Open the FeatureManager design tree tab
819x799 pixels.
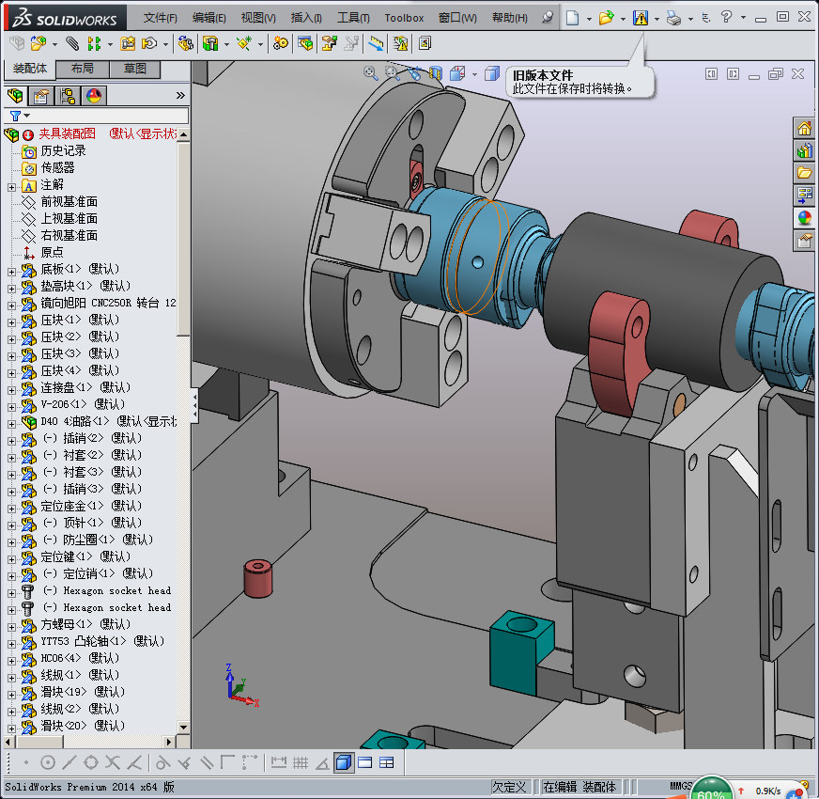(x=16, y=96)
